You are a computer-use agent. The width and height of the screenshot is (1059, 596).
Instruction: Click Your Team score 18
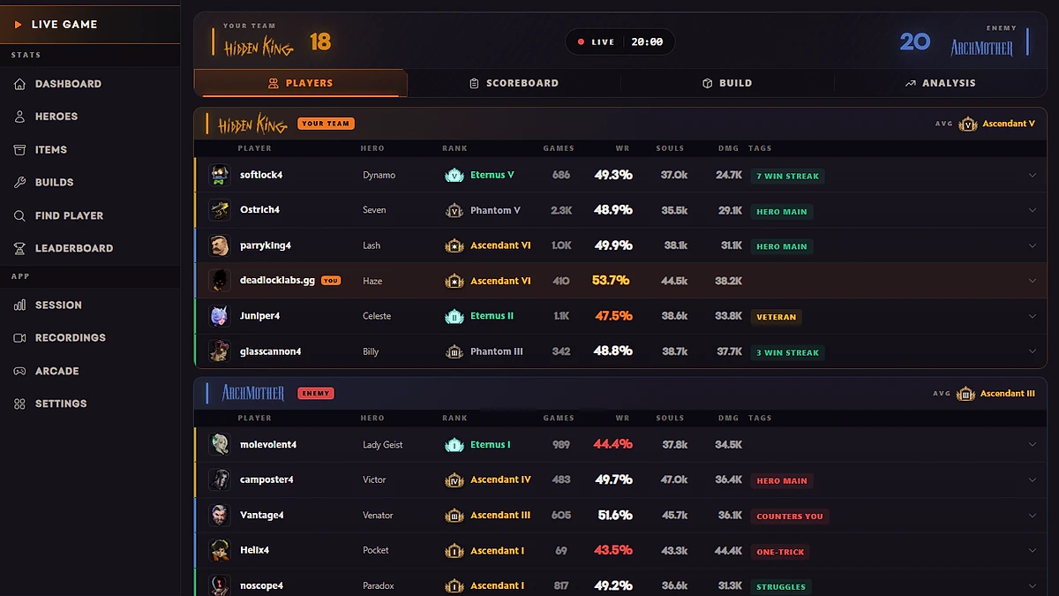320,41
